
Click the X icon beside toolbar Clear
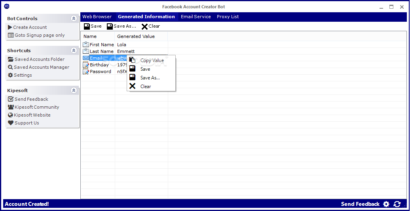(x=144, y=26)
